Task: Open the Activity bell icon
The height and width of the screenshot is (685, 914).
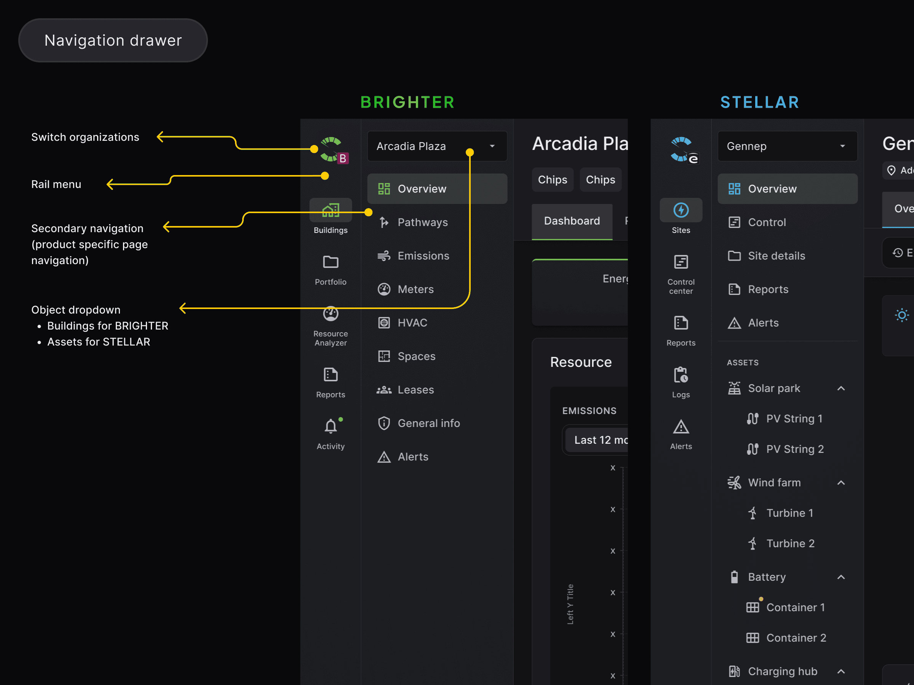Action: pyautogui.click(x=330, y=426)
